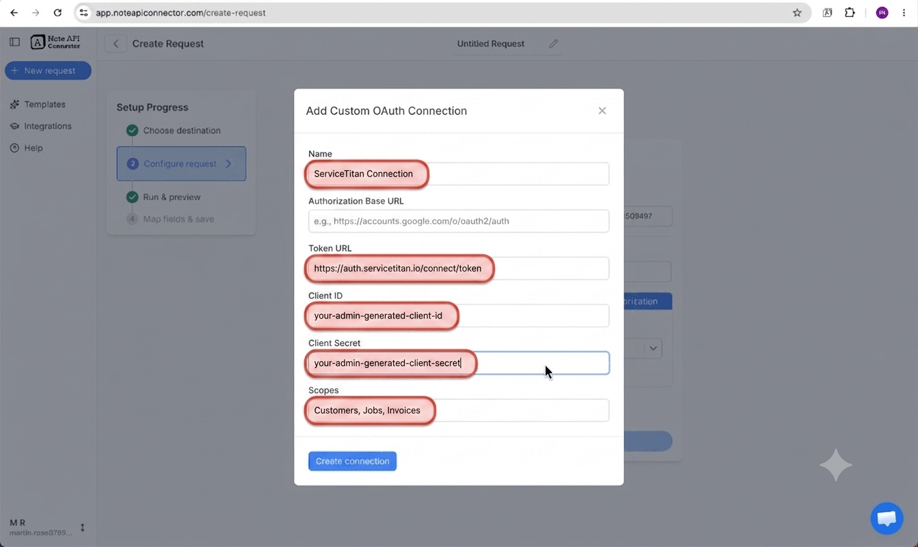The height and width of the screenshot is (547, 918).
Task: Expand the Configure request chevron
Action: [x=229, y=163]
